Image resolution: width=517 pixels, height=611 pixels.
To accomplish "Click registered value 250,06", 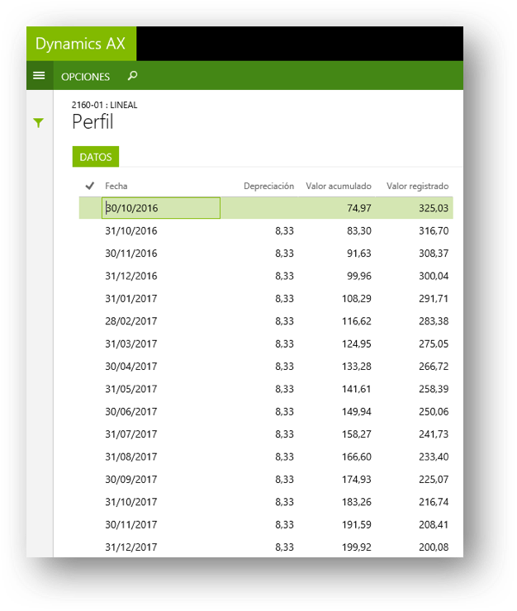I will pyautogui.click(x=434, y=411).
